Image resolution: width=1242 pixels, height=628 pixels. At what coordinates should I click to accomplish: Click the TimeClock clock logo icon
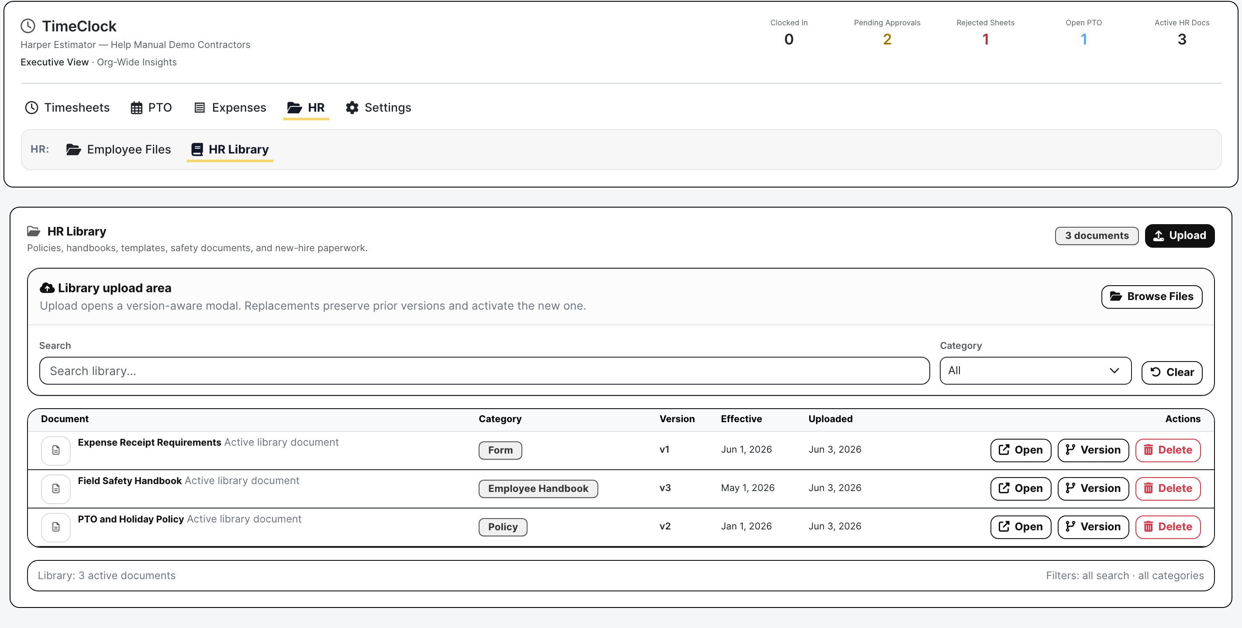[x=28, y=26]
